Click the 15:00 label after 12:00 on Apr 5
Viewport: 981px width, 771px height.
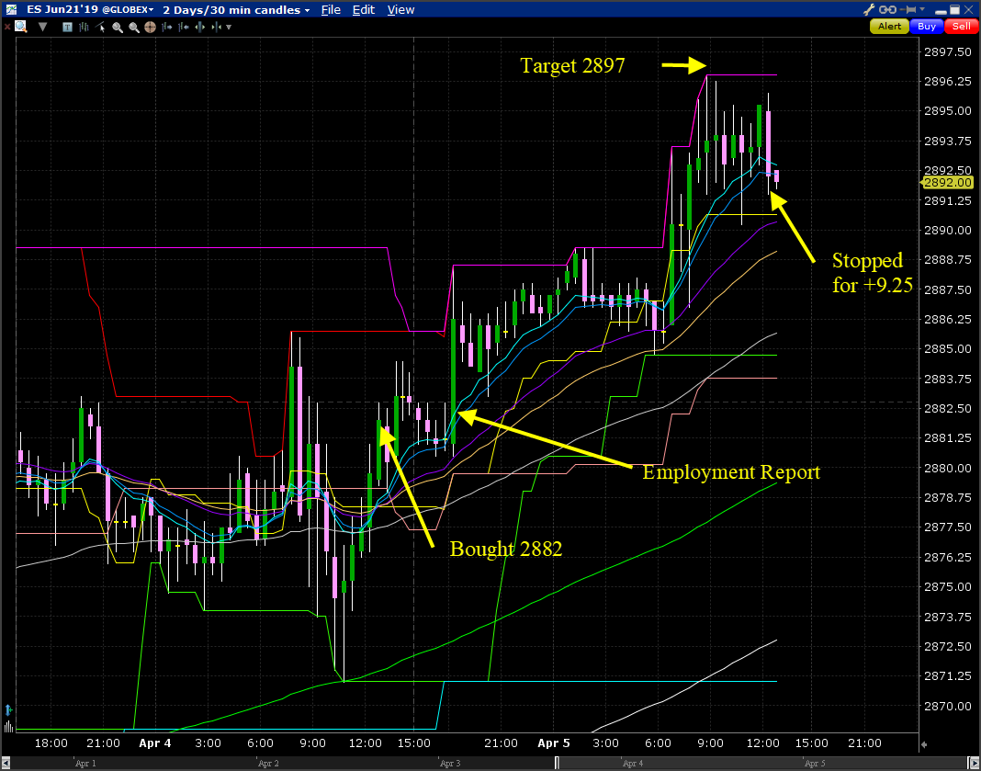811,743
